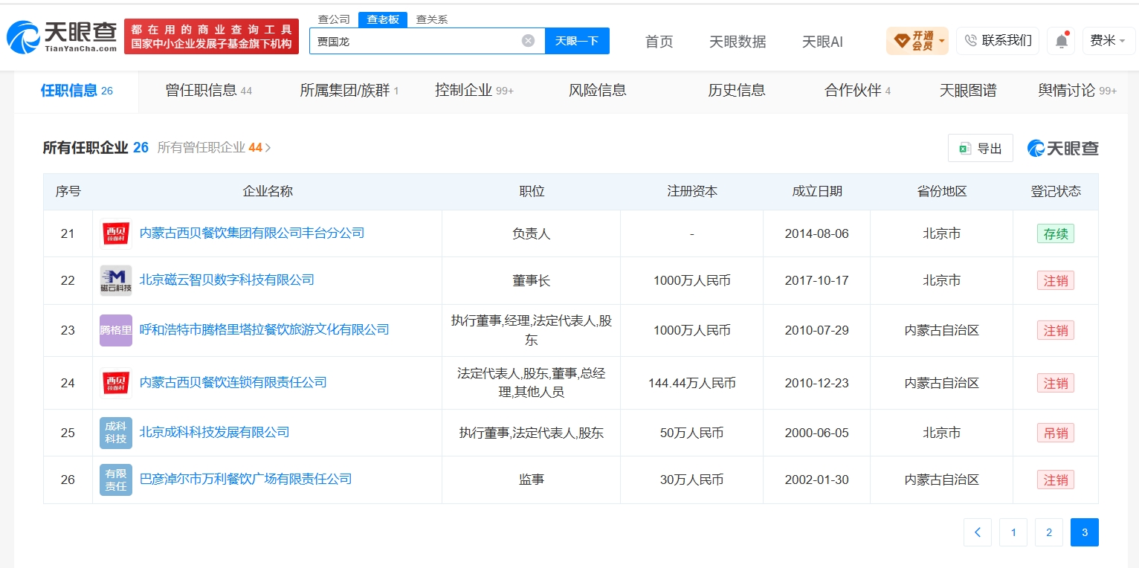This screenshot has width=1139, height=568.
Task: Click the 2000-06-05 establishment date cell
Action: (816, 433)
